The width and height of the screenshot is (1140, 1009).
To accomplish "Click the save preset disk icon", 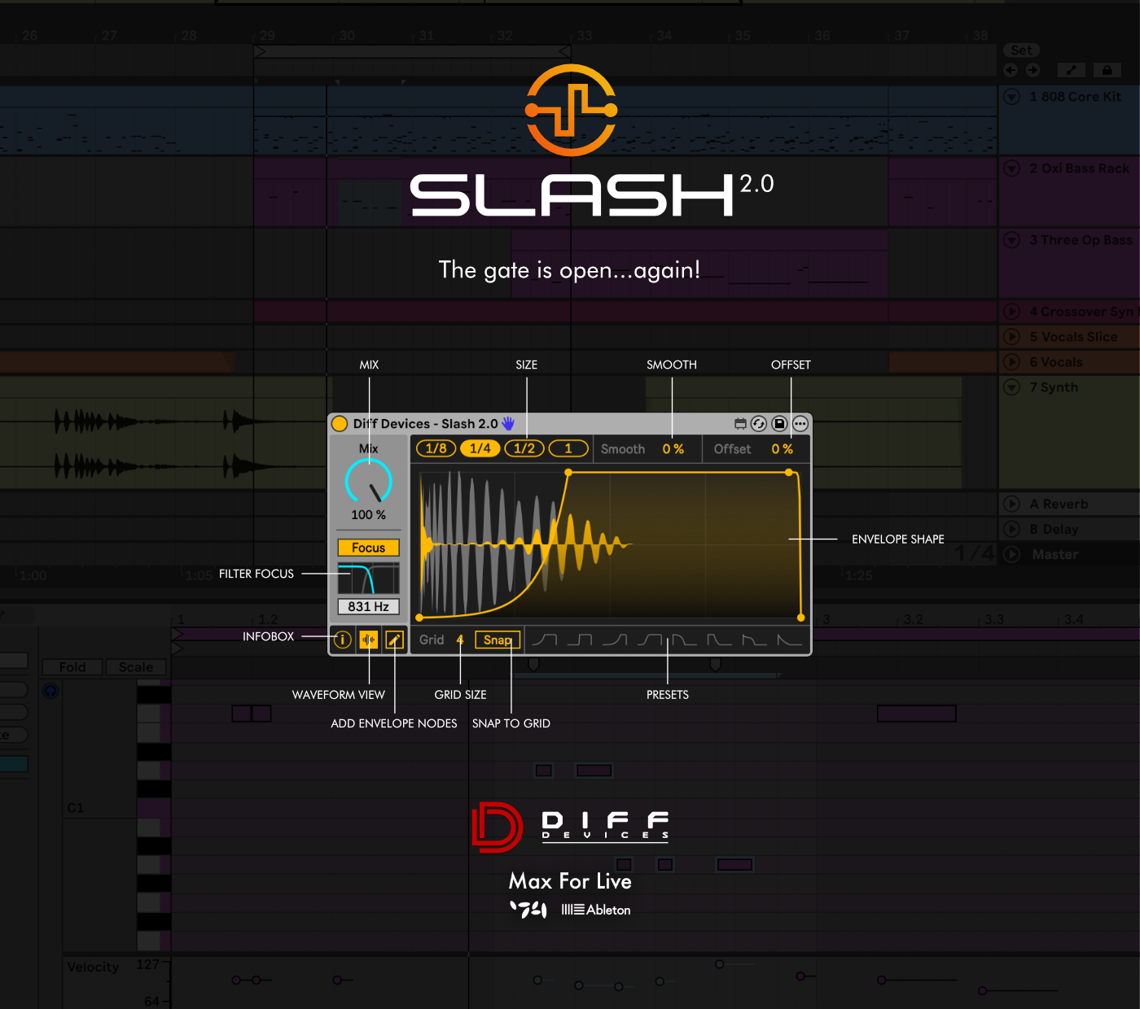I will [779, 424].
